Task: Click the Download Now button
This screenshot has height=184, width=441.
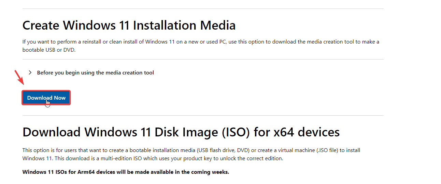Action: (x=46, y=98)
